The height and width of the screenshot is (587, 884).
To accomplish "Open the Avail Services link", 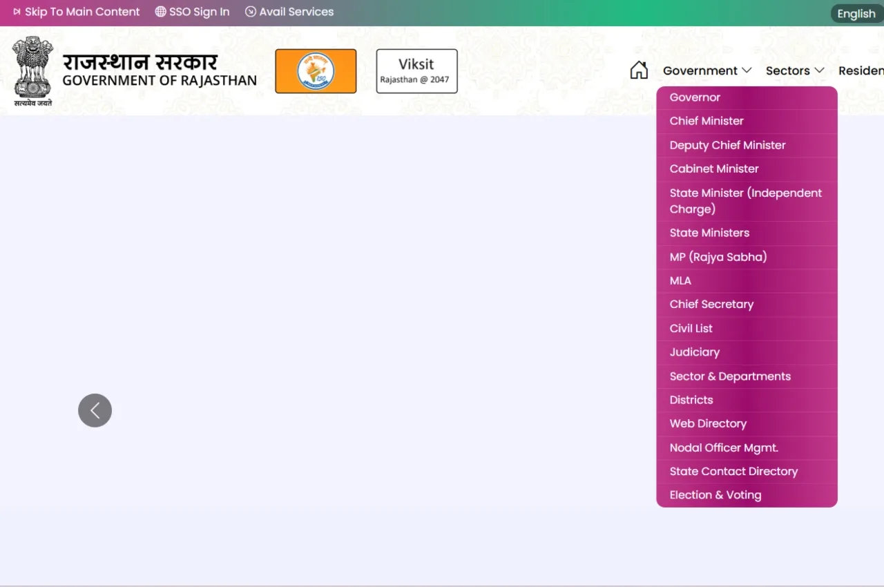I will [297, 12].
